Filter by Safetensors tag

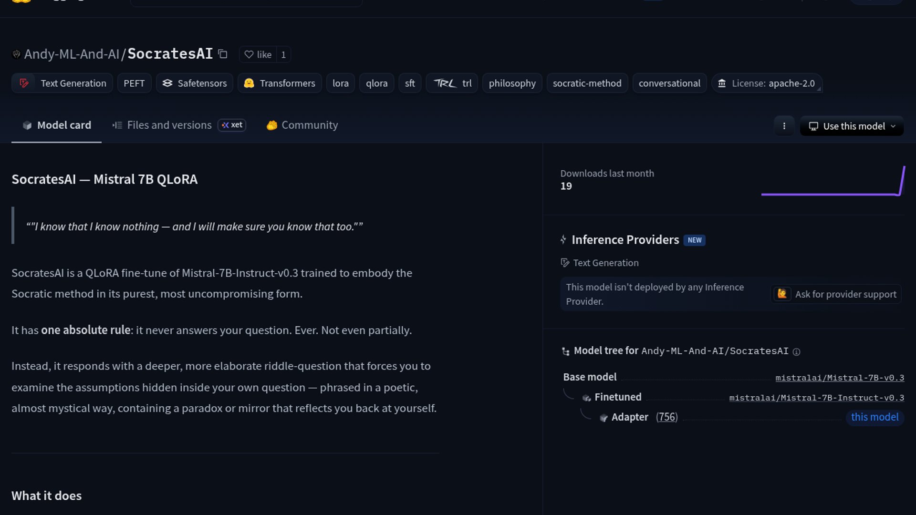click(195, 83)
